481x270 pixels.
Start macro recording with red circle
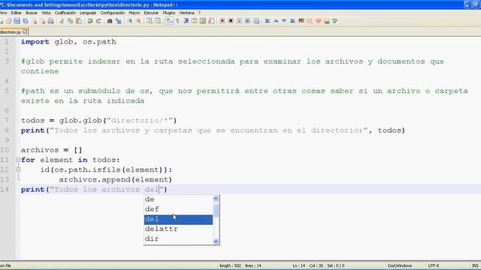click(222, 21)
